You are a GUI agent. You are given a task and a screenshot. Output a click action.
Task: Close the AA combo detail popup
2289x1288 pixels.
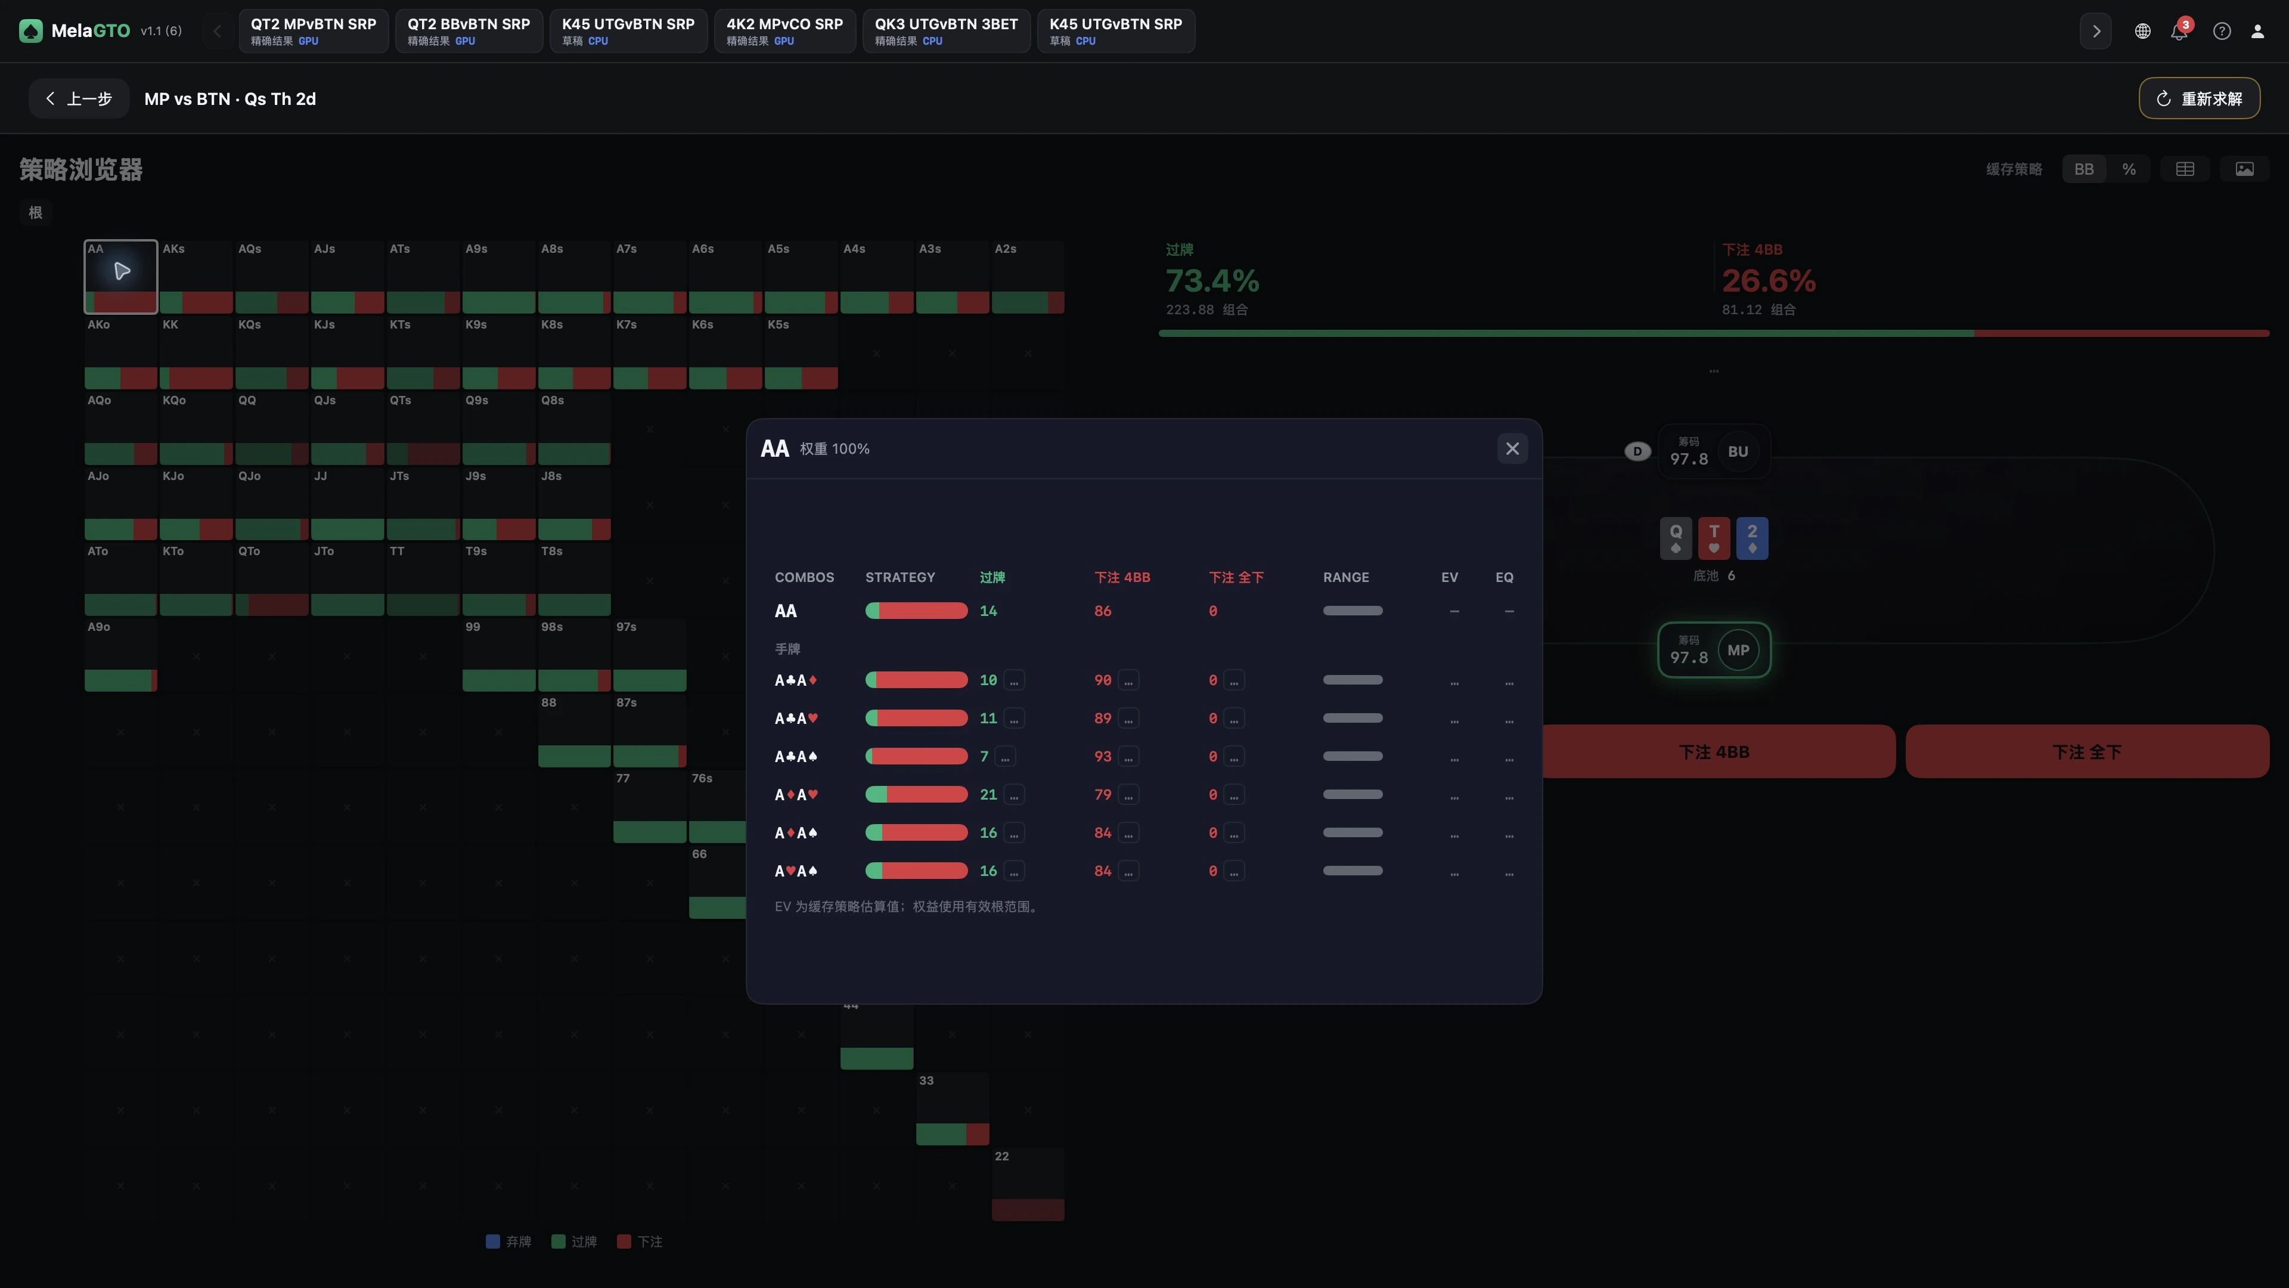1512,449
